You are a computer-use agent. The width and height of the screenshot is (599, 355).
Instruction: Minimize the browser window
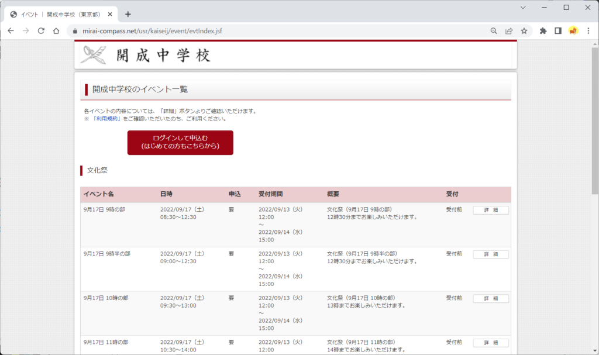(545, 7)
